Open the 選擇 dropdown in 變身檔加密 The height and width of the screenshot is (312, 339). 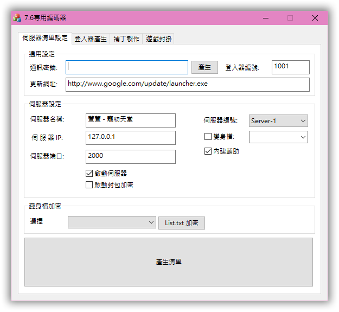[112, 222]
